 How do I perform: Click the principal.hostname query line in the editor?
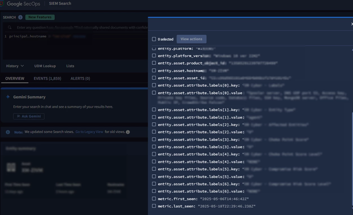[x=47, y=36]
